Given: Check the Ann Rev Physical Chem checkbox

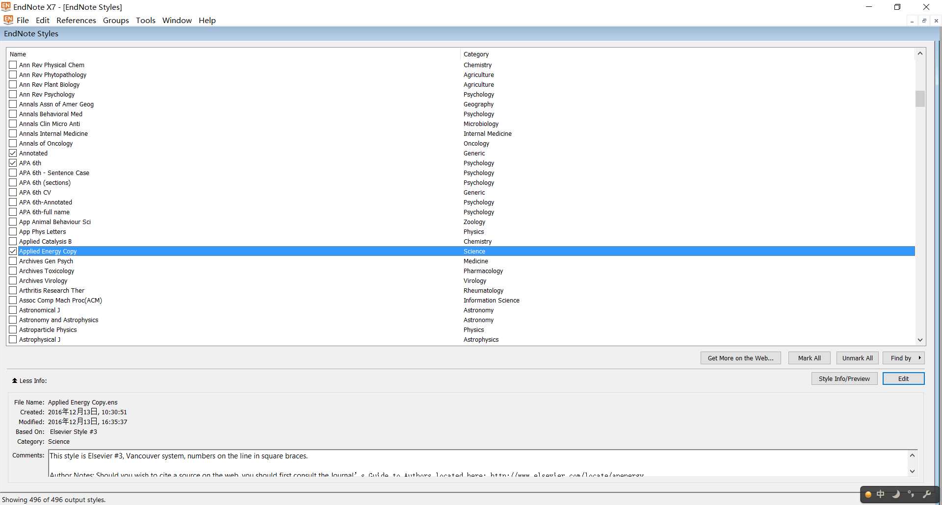Looking at the screenshot, I should (13, 65).
